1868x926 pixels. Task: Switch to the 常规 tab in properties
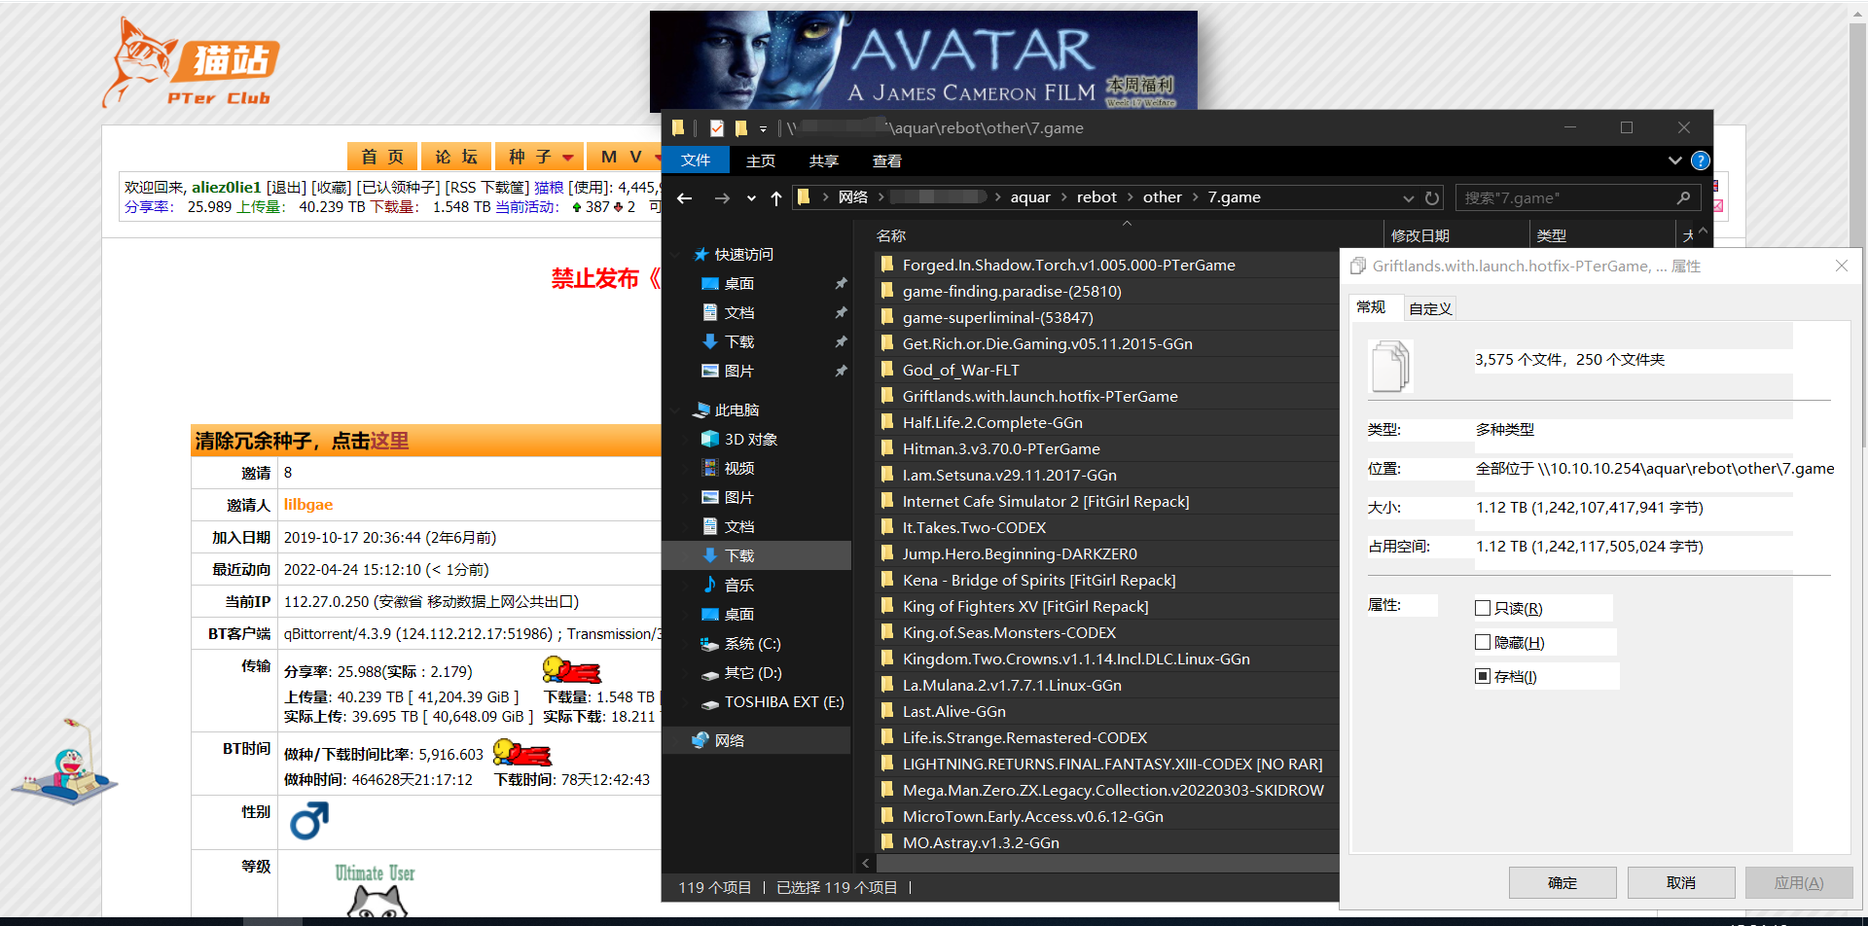(1372, 307)
